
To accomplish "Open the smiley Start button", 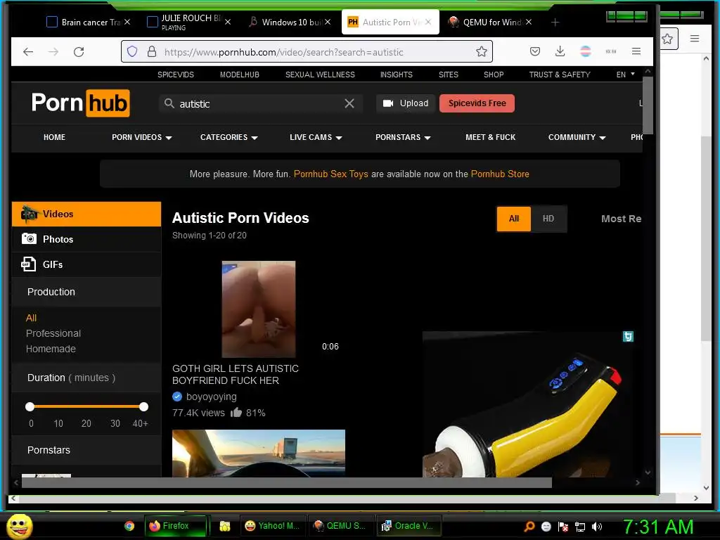I will (x=19, y=526).
